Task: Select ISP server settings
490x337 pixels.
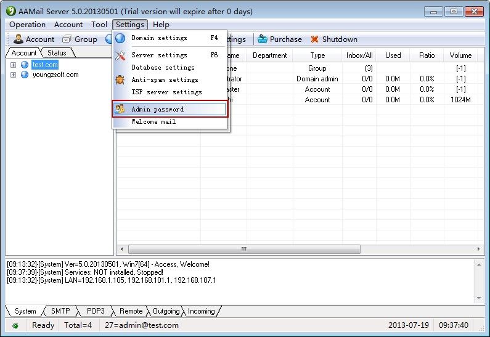Action: (x=170, y=92)
